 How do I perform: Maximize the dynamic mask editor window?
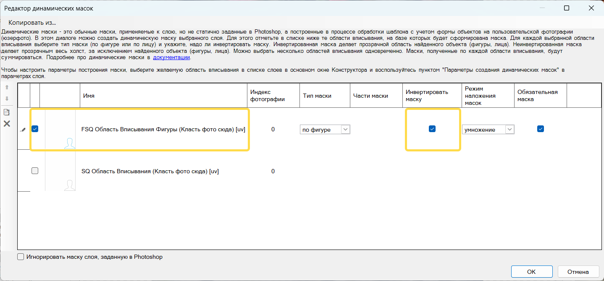[567, 8]
